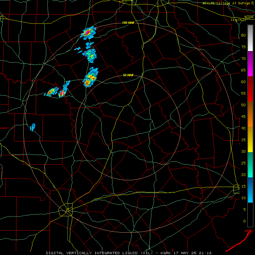Image resolution: width=255 pixels, height=255 pixels.
Task: Click the "40" value on the legend
Action: (x=243, y=128)
